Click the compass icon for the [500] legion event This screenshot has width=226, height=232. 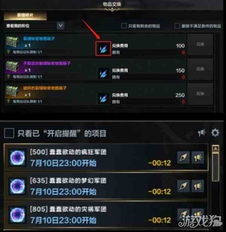(183, 158)
